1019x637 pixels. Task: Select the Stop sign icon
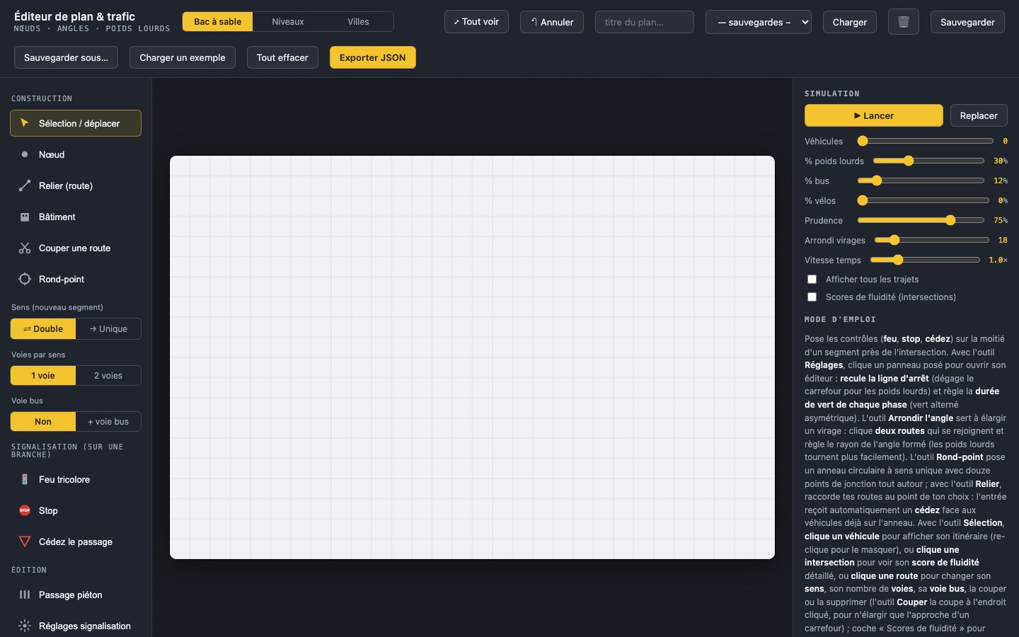(25, 510)
